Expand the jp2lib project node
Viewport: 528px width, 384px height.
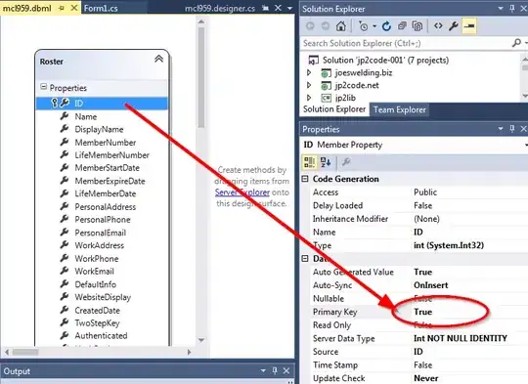click(x=309, y=98)
